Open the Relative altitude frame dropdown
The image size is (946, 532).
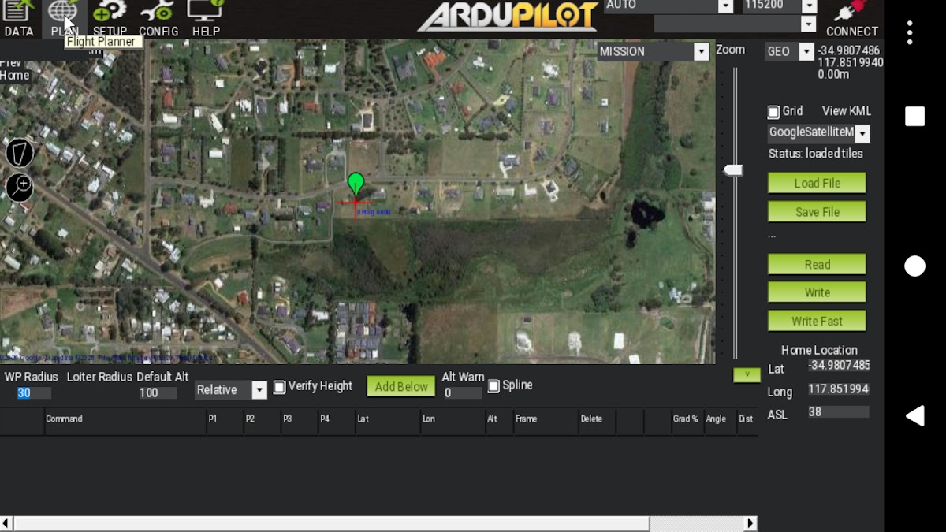coord(259,390)
